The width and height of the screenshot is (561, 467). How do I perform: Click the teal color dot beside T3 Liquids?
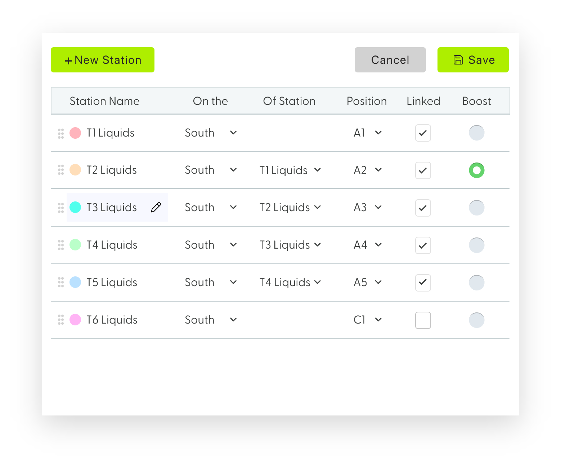click(x=75, y=207)
